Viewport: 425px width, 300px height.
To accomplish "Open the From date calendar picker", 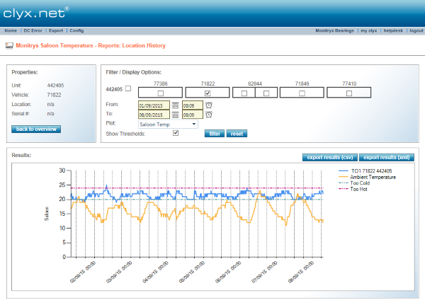I will 176,105.
